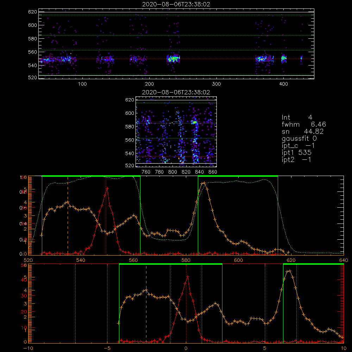352x352 pixels.
Task: Click the 820 tick label under middle image
Action: pyautogui.click(x=186, y=172)
